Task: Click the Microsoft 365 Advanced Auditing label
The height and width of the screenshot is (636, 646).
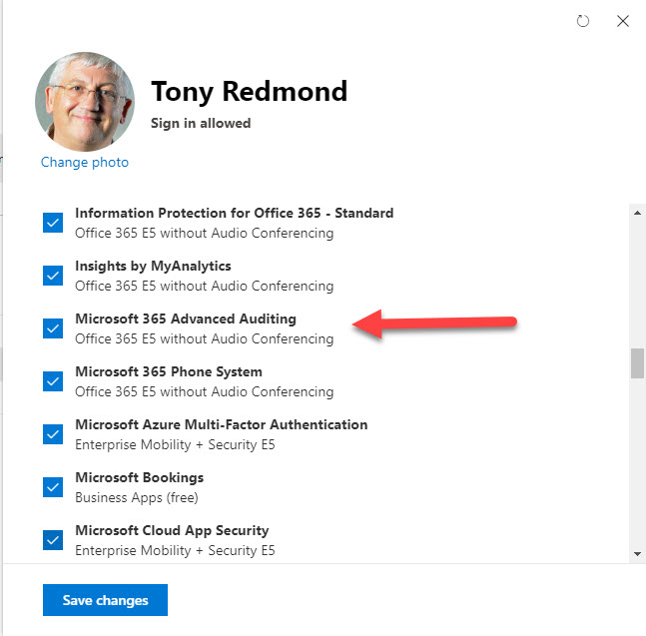Action: tap(186, 318)
